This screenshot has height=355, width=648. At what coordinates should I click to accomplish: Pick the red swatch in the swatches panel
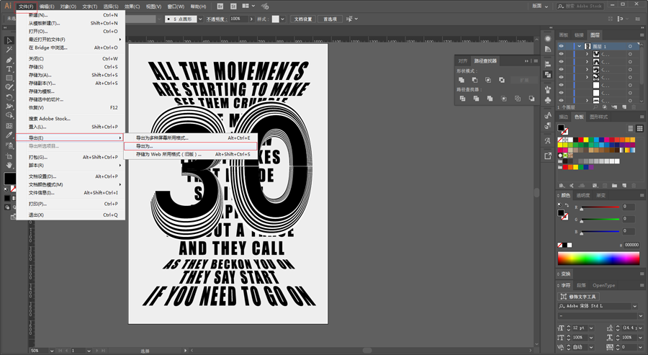tap(580, 140)
